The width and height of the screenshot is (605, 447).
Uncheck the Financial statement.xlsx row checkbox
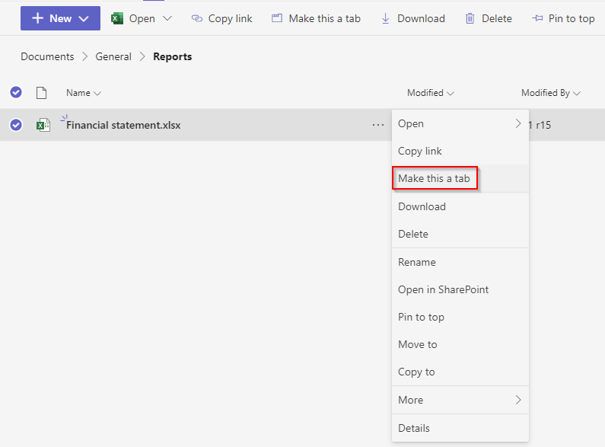(16, 125)
